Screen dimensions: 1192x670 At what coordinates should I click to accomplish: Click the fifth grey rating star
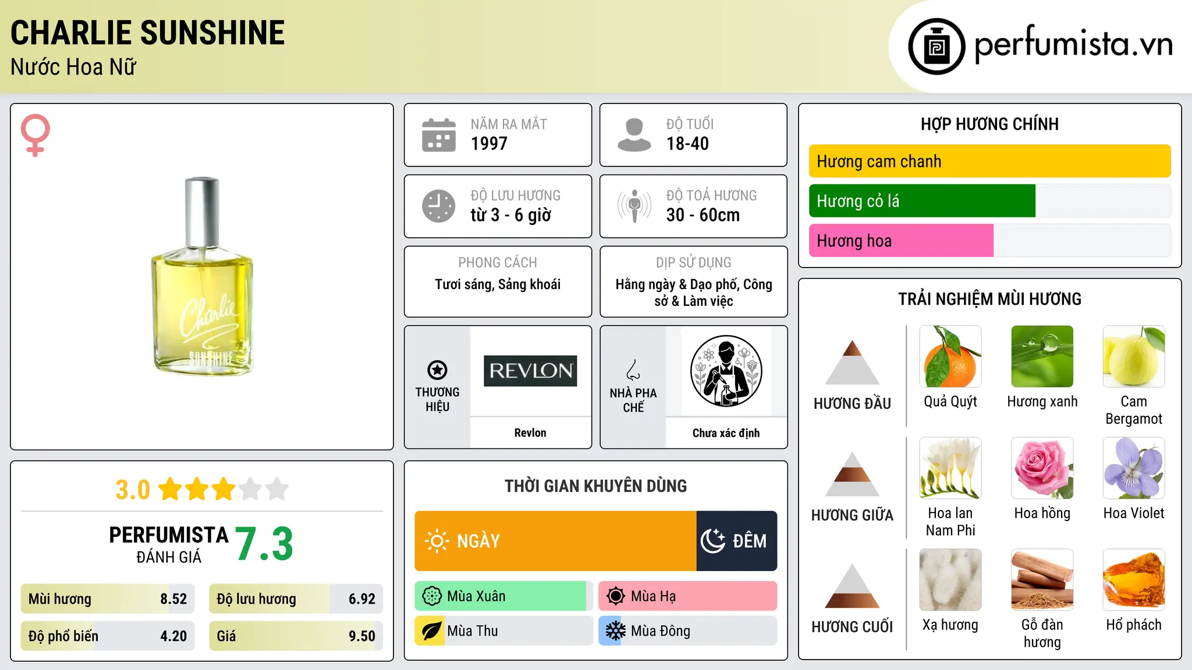tap(277, 489)
